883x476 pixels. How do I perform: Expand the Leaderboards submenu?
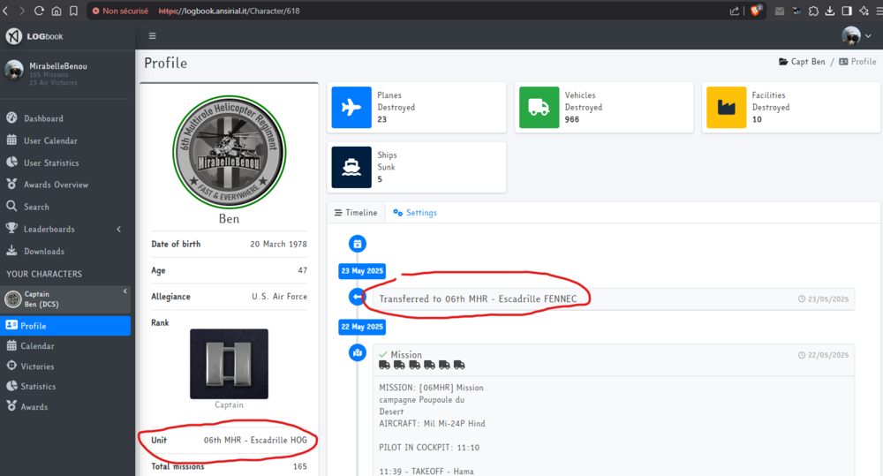click(65, 230)
